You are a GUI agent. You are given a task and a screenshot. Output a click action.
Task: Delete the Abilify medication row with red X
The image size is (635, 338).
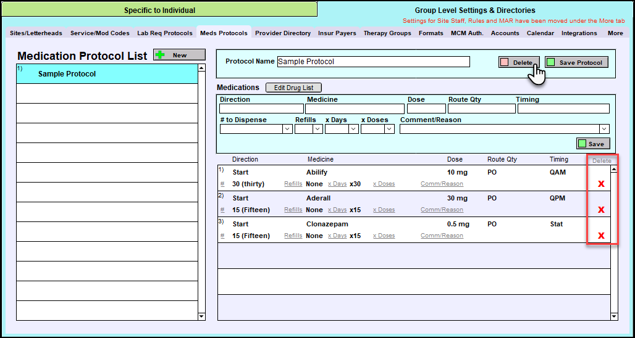click(600, 184)
